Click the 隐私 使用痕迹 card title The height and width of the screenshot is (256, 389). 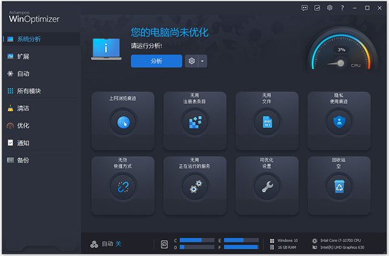pyautogui.click(x=339, y=98)
